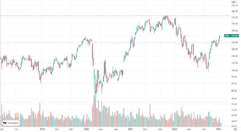
Task: Click the 2021 time axis marker
Action: coord(130,129)
